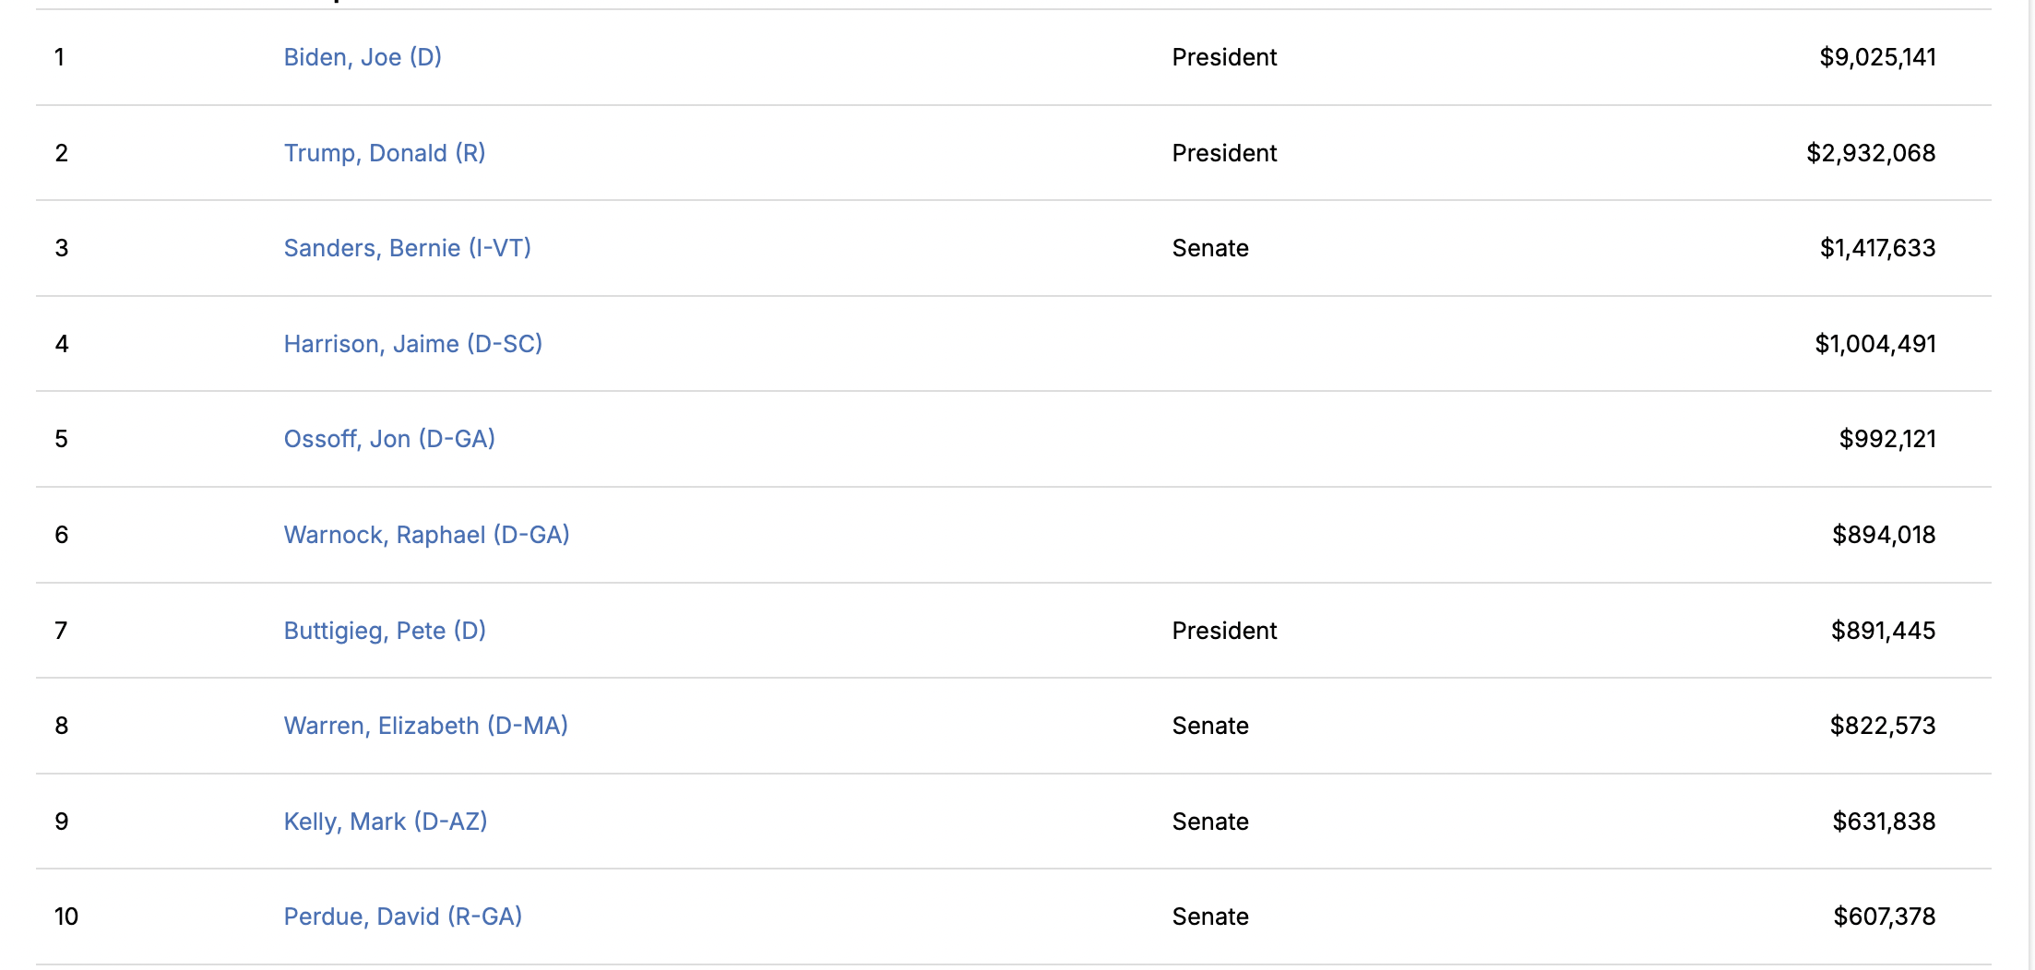The height and width of the screenshot is (970, 2035).
Task: Open the Biden, Joe (D) link
Action: 362,57
